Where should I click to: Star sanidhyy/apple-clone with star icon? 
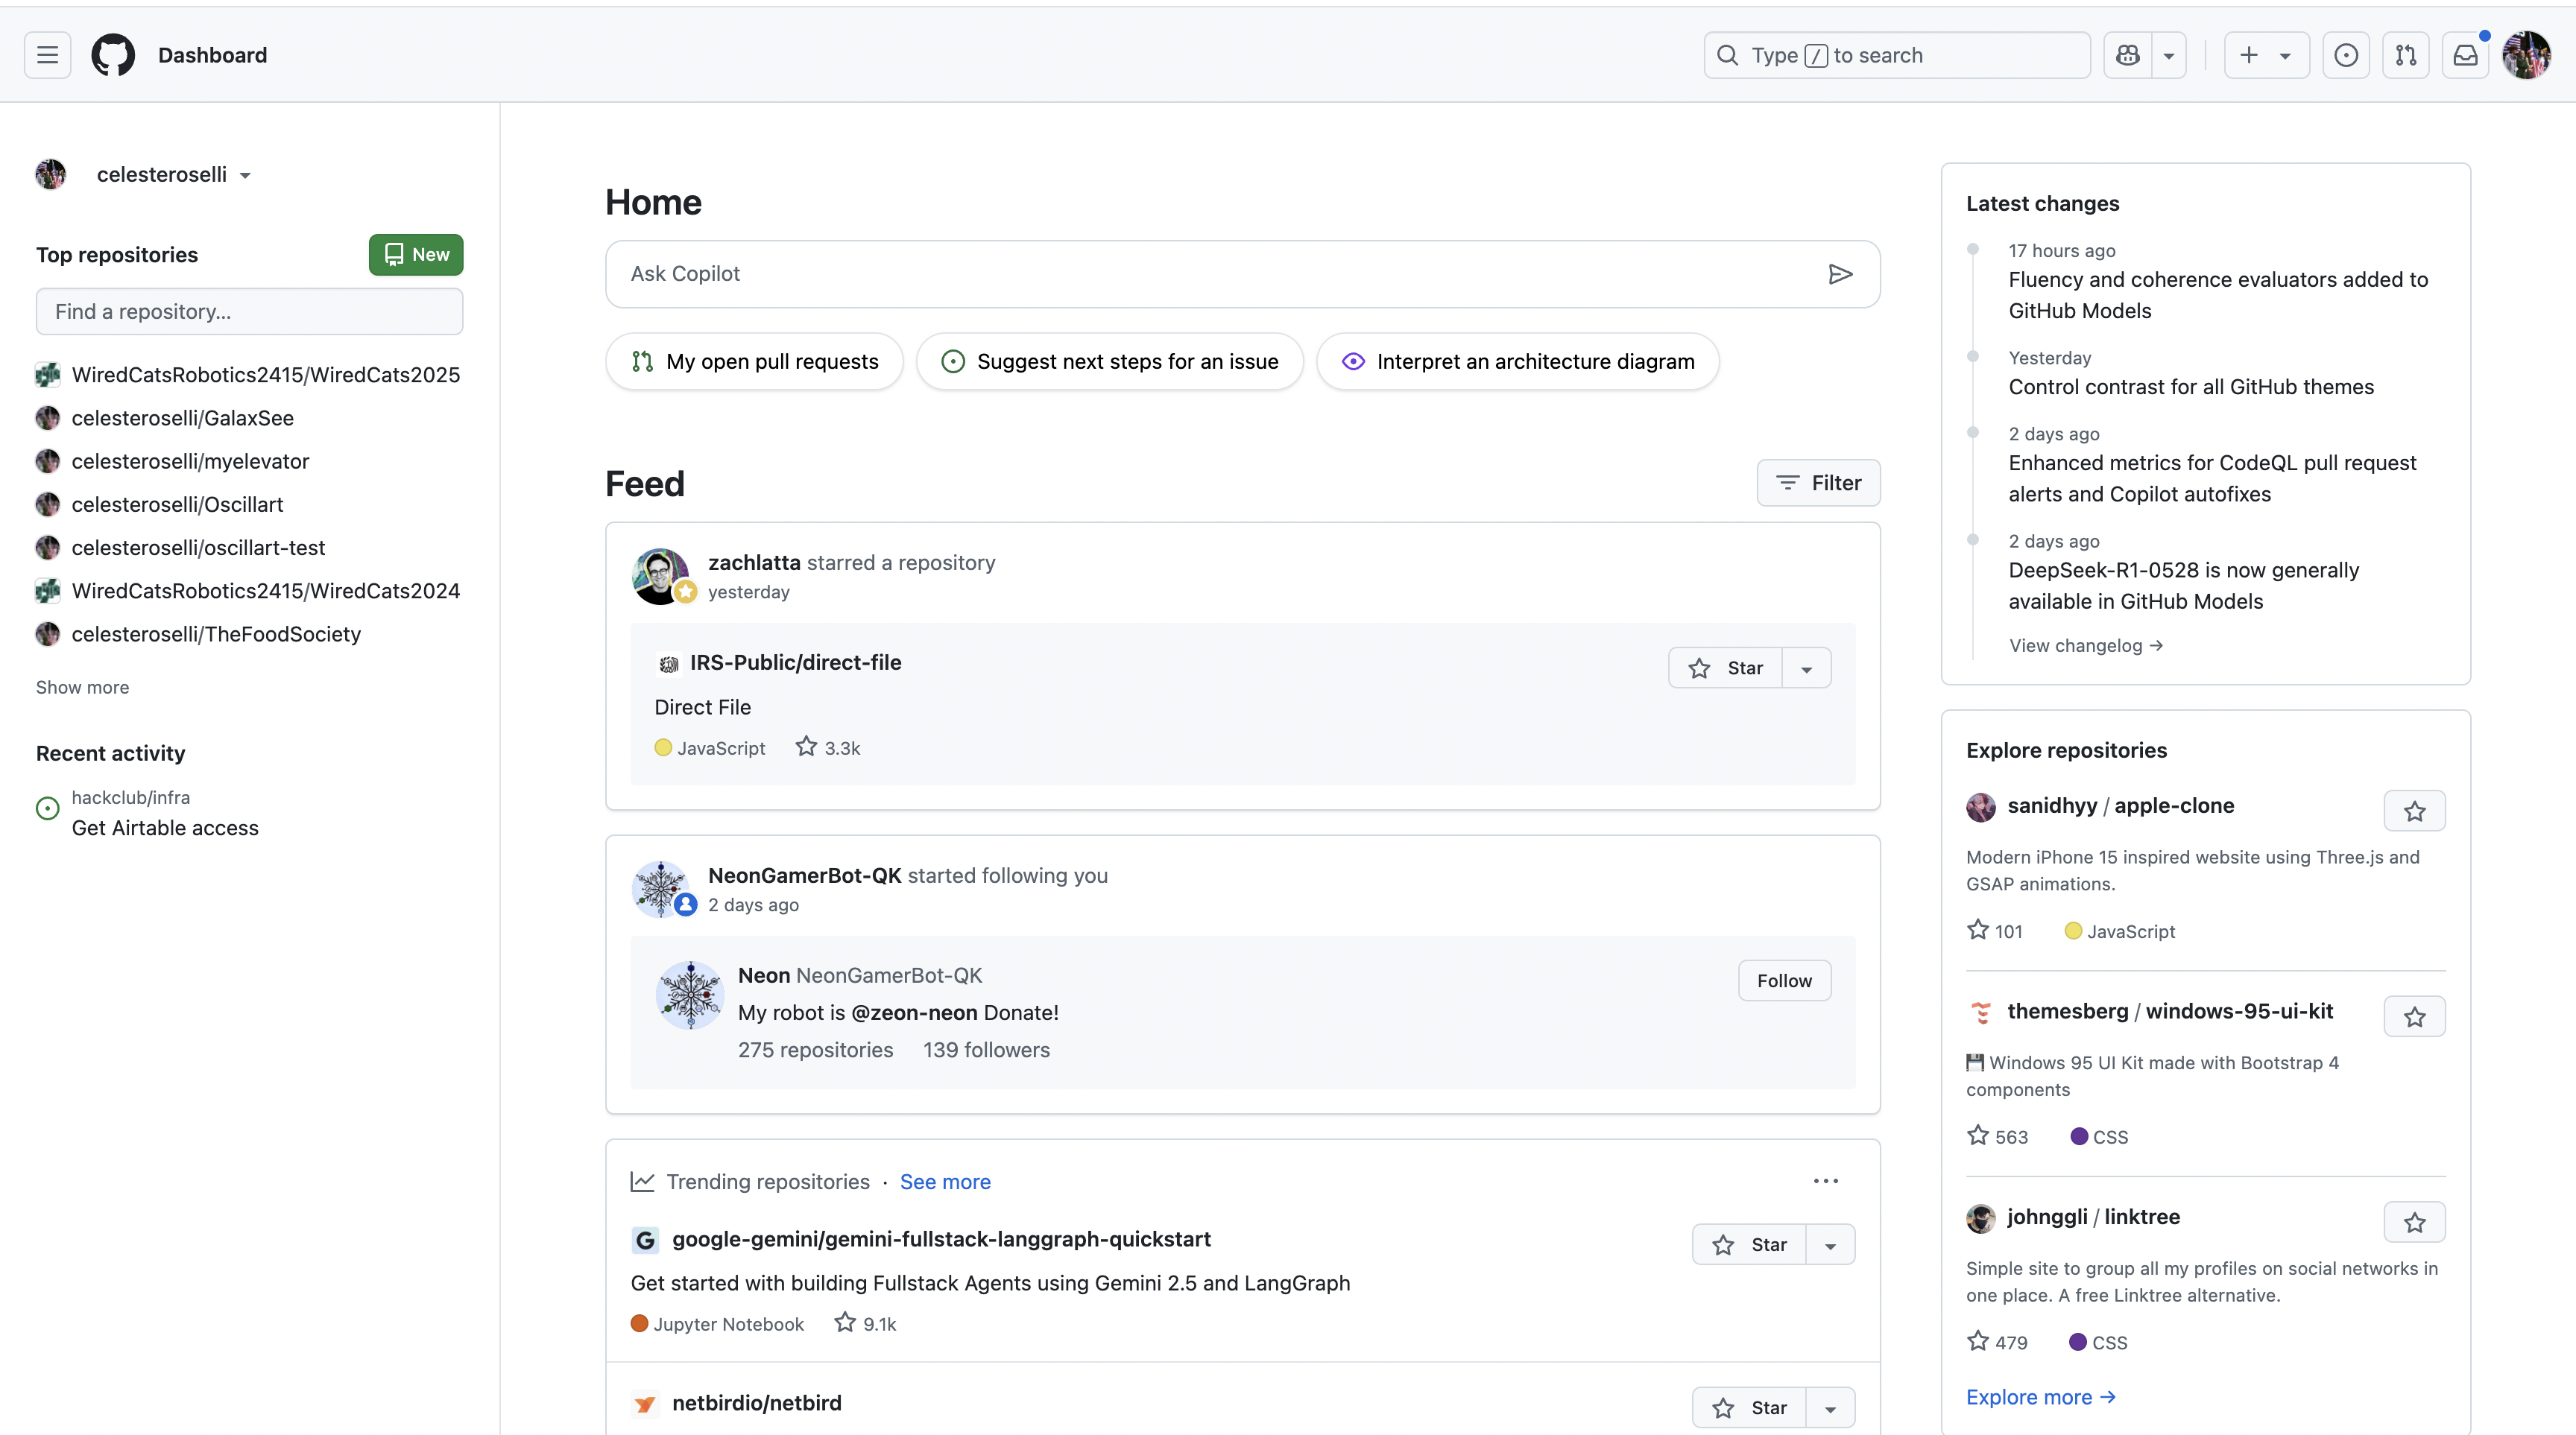2415,811
